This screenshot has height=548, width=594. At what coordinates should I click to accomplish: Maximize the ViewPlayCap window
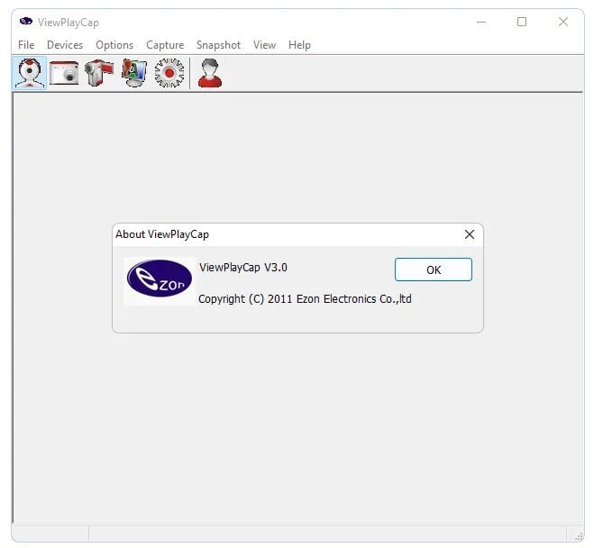click(x=522, y=22)
